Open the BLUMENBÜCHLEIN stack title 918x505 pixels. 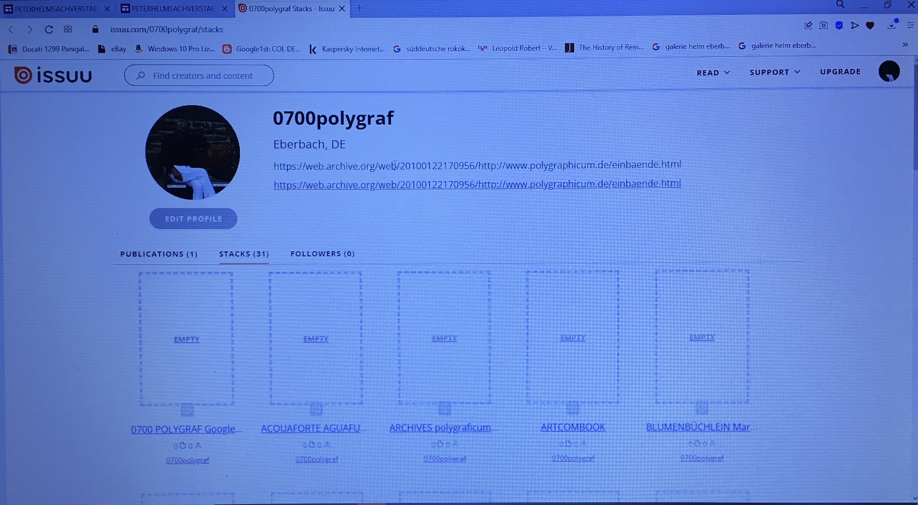pyautogui.click(x=701, y=427)
